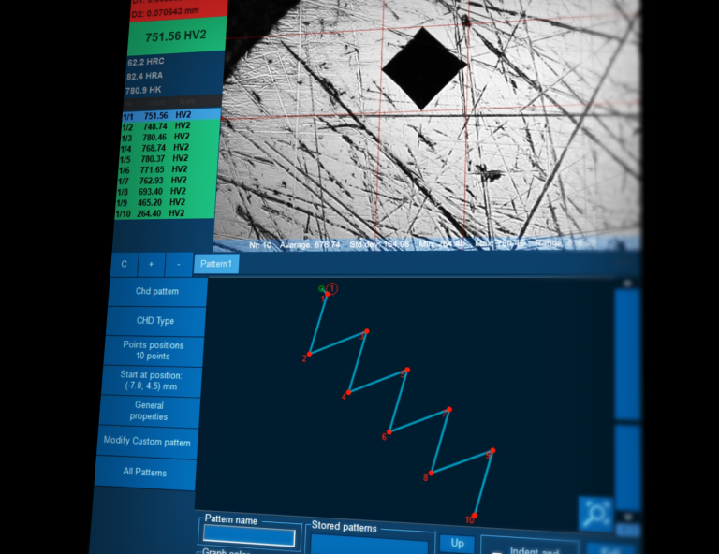Click the plus button next to C

point(152,265)
